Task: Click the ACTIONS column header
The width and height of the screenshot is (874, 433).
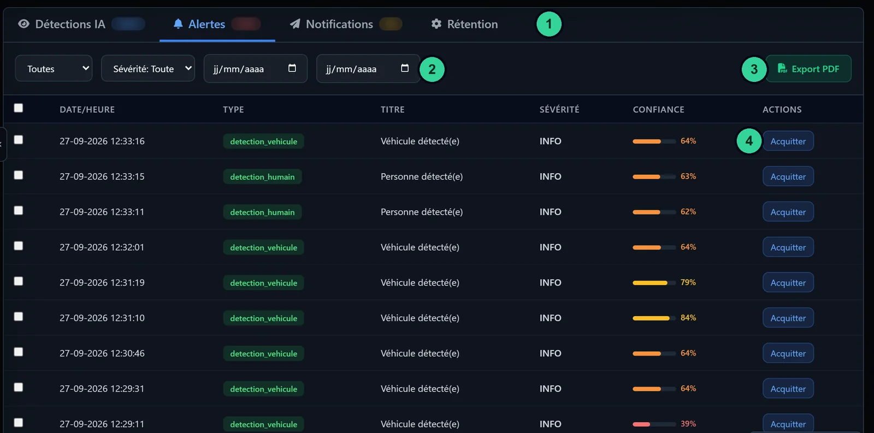Action: (782, 109)
